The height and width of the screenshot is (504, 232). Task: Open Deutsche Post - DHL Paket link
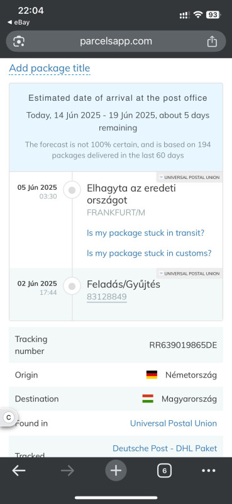(165, 449)
